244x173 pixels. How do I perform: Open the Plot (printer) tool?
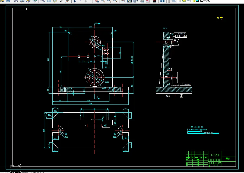[x=16, y=1]
